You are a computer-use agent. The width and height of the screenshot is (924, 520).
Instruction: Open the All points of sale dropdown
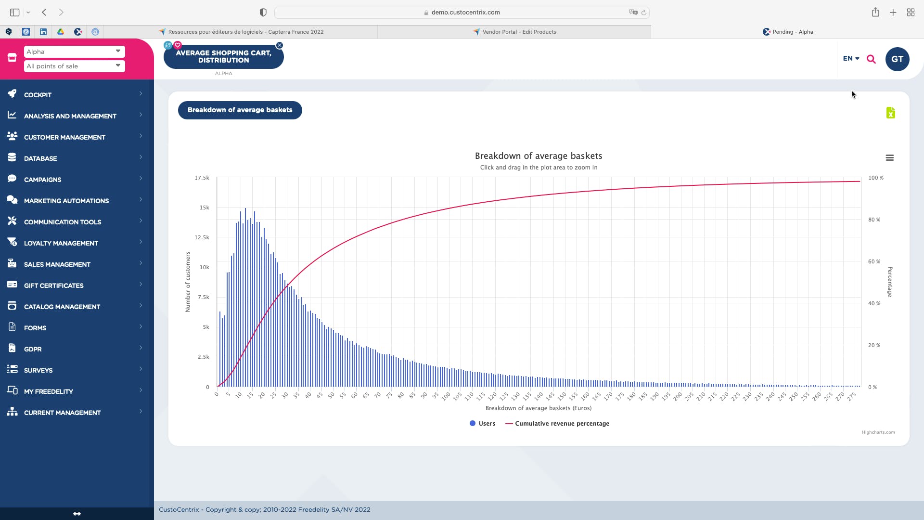(74, 66)
